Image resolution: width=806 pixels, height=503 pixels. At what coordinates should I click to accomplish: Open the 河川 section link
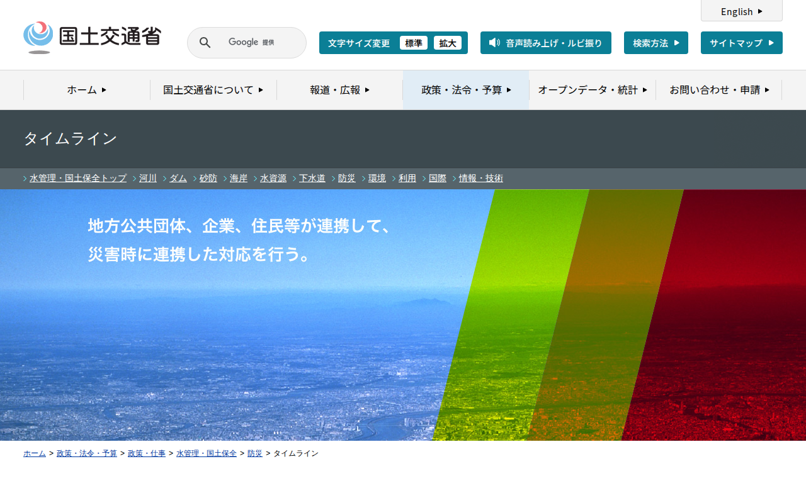(x=148, y=179)
